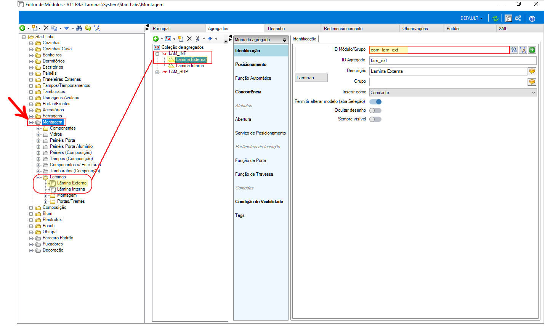The image size is (545, 327).
Task: Click the scissors cut icon in the Agregados toolbar
Action: 197,39
